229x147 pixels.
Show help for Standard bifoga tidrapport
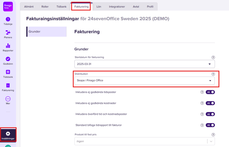click(202, 125)
